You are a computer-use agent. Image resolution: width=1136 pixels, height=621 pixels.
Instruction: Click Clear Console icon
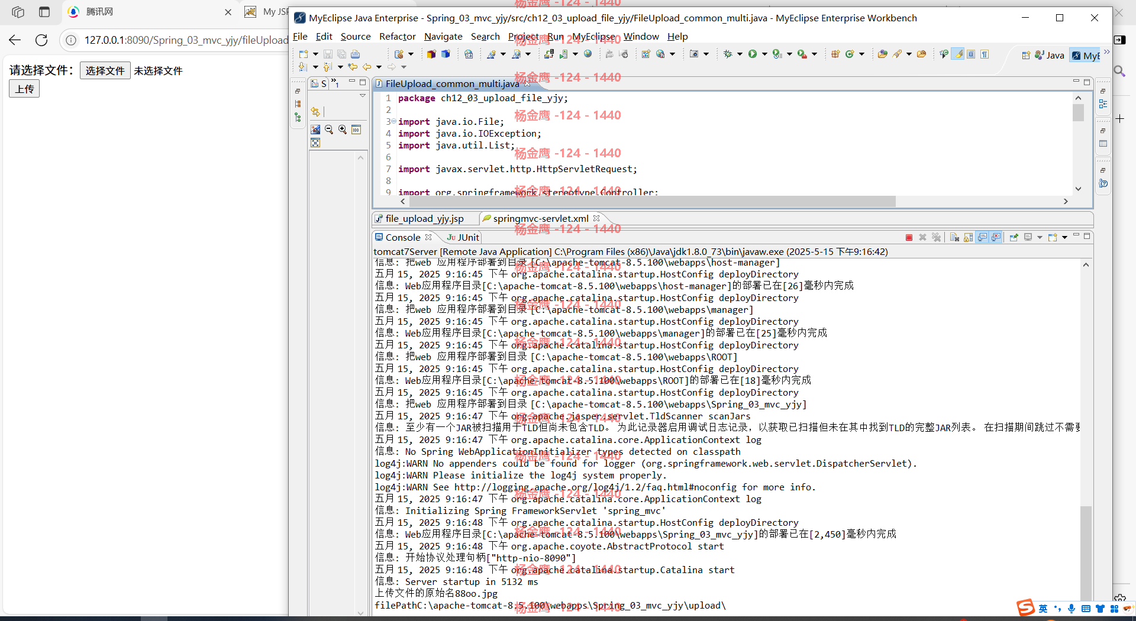[x=954, y=237]
